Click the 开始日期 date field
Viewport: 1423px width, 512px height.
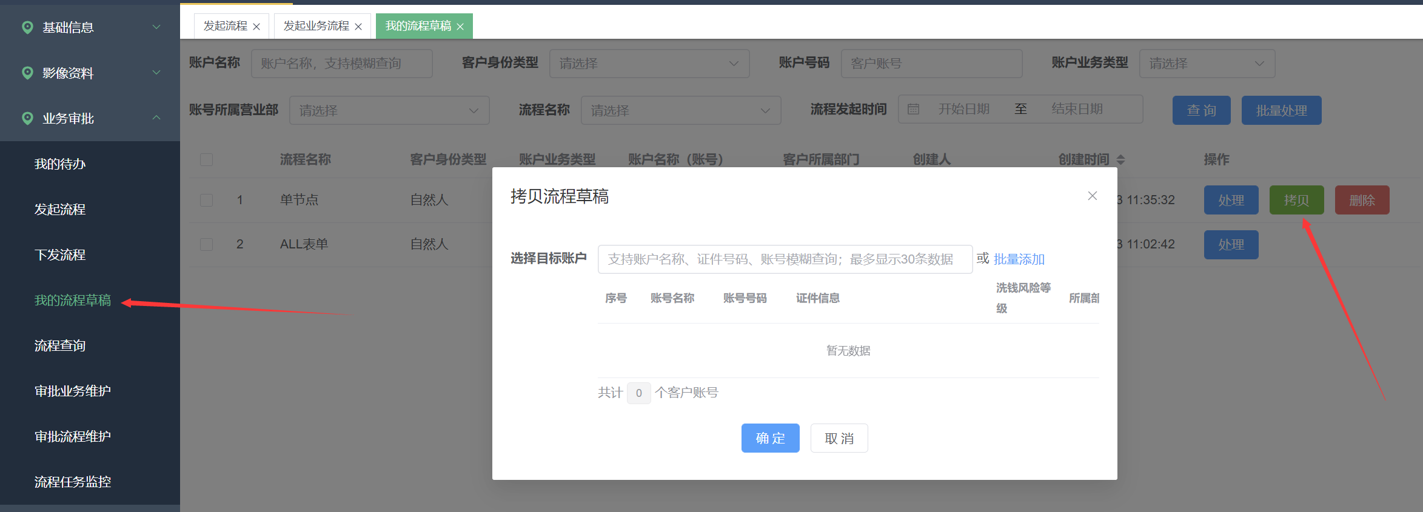pyautogui.click(x=964, y=109)
